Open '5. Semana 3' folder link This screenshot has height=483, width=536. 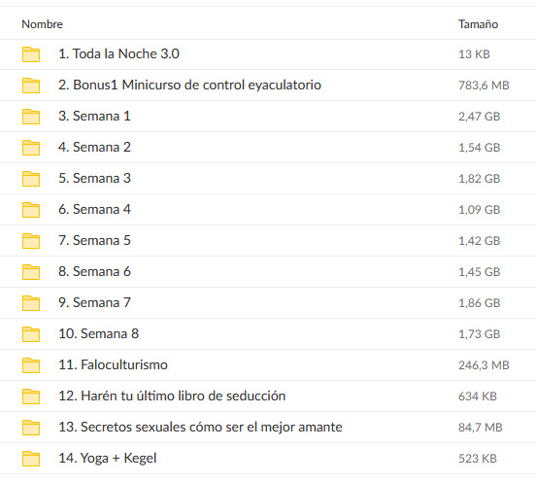pos(94,178)
